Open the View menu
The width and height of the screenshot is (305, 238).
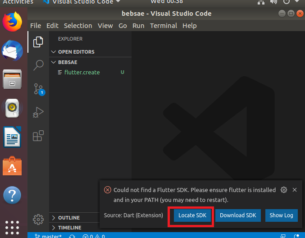coord(105,26)
